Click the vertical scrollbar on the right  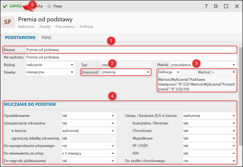click(240, 96)
